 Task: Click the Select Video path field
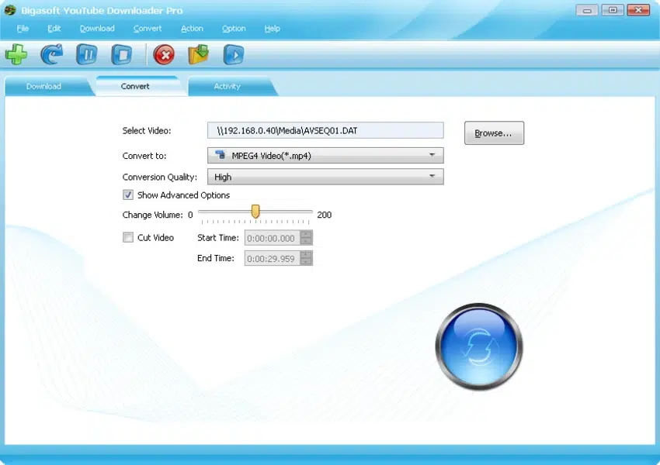[325, 131]
